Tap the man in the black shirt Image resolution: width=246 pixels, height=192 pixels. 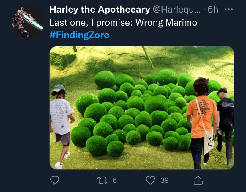[x=225, y=126]
